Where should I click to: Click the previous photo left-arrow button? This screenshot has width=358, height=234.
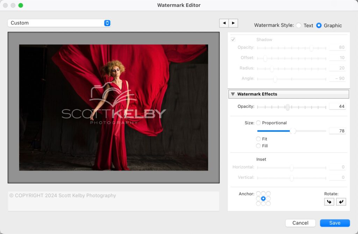point(224,23)
